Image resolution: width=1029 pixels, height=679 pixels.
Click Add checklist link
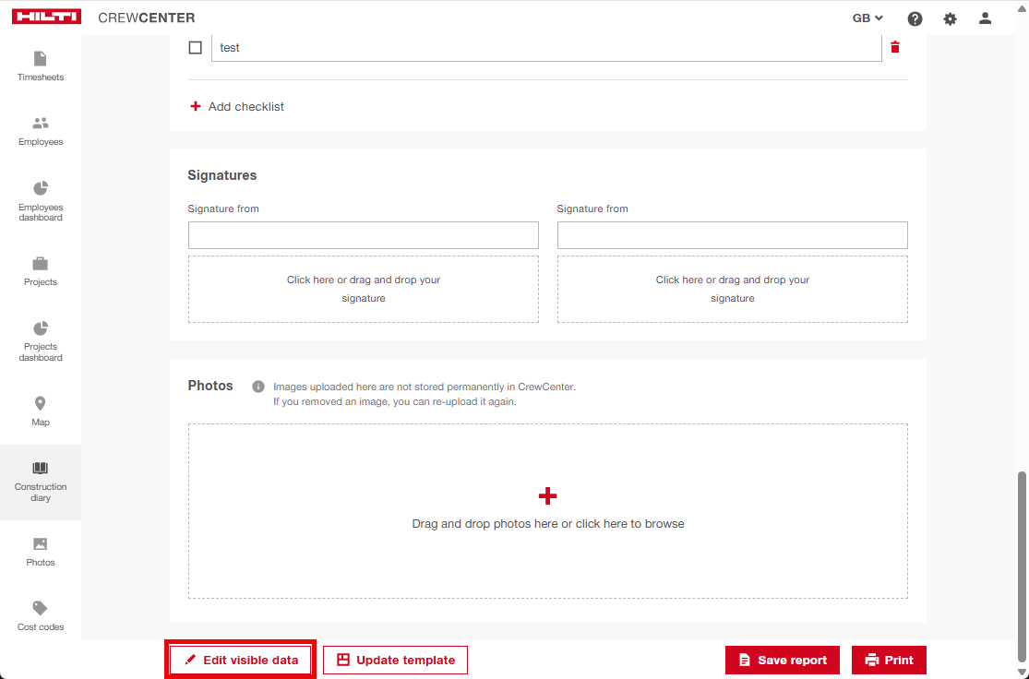237,107
